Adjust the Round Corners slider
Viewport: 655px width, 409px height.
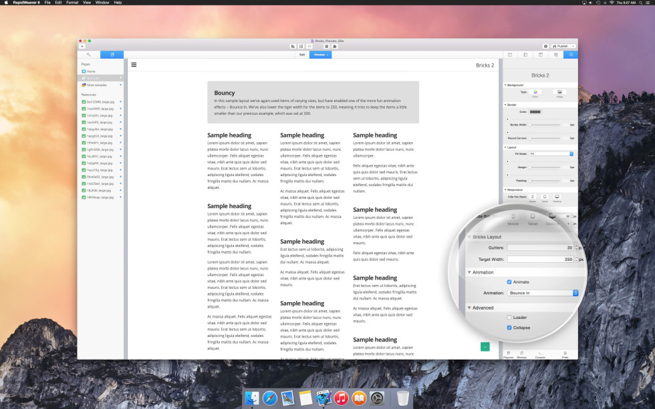click(x=545, y=138)
